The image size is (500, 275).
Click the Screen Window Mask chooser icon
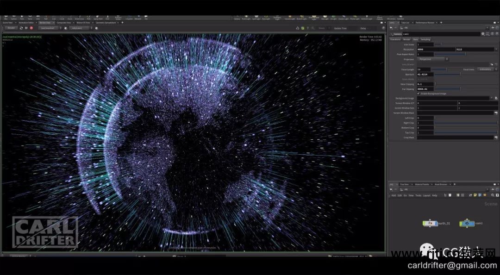(x=496, y=113)
